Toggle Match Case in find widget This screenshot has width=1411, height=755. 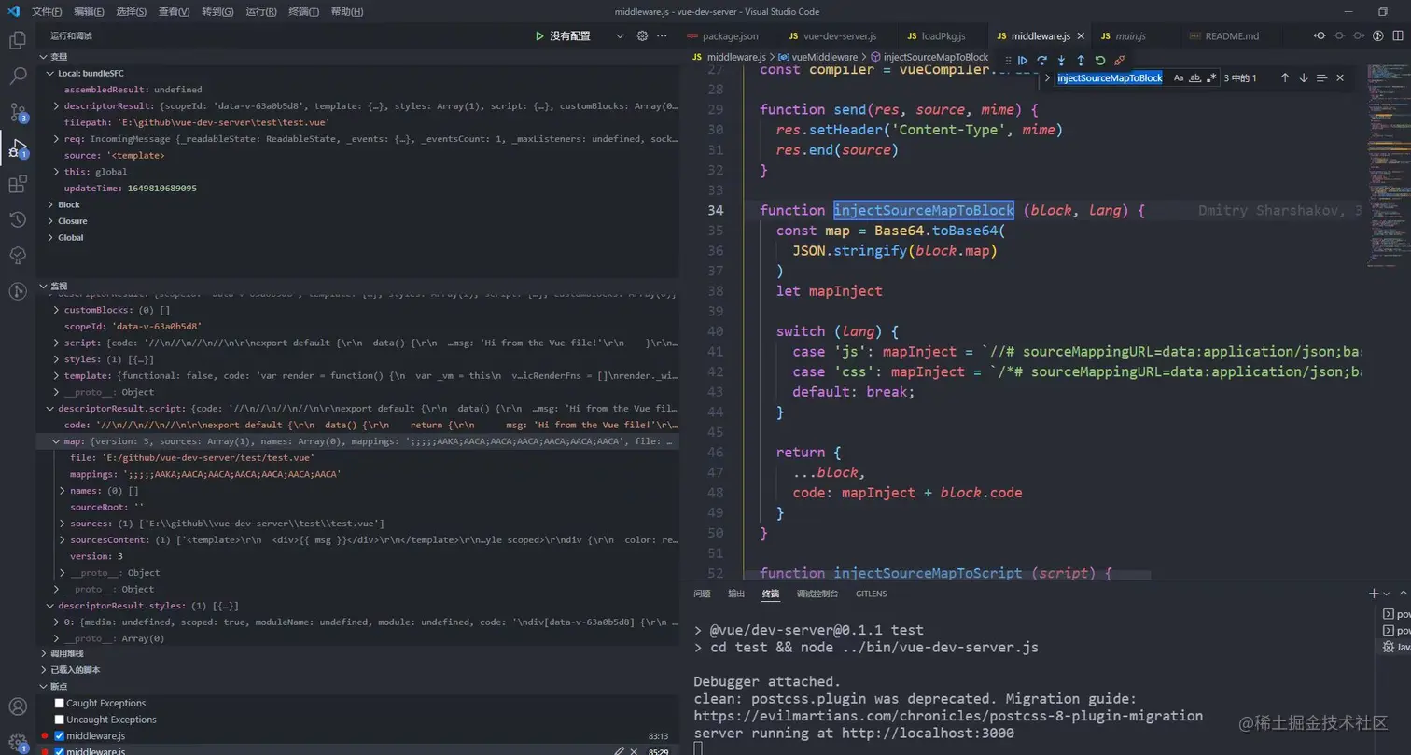1179,78
